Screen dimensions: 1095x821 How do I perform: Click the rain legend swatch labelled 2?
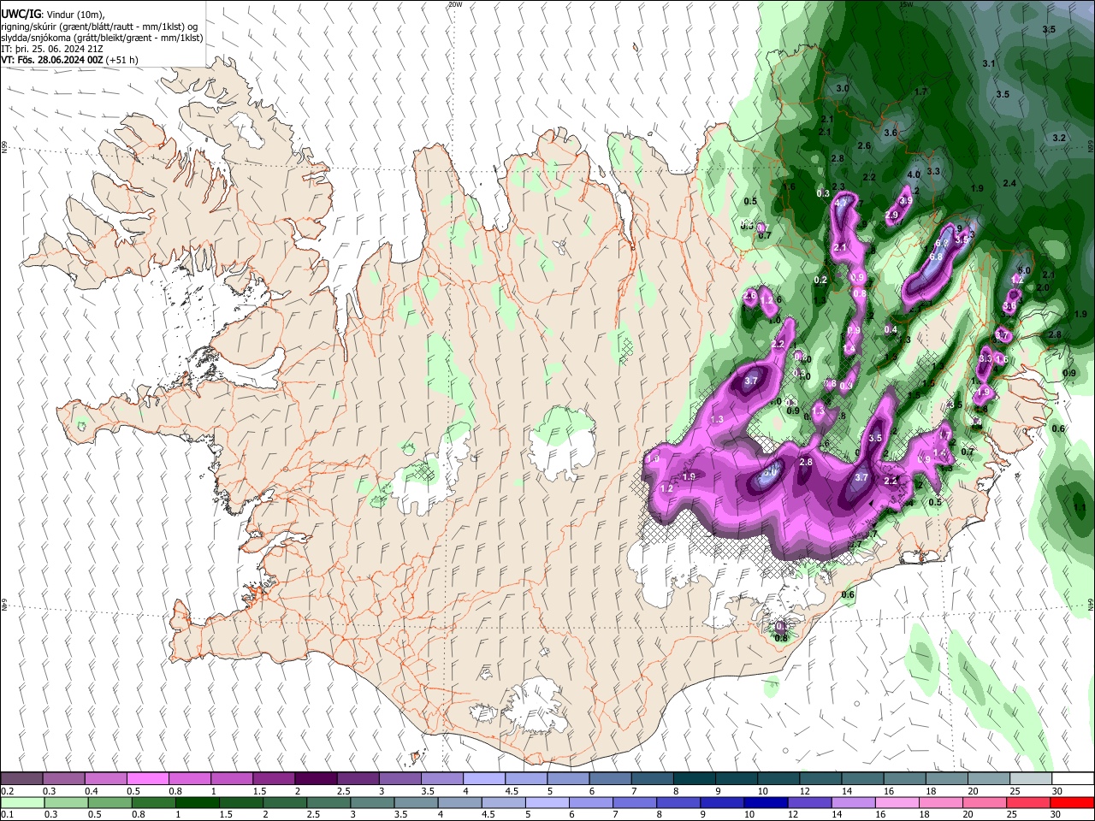coord(285,803)
